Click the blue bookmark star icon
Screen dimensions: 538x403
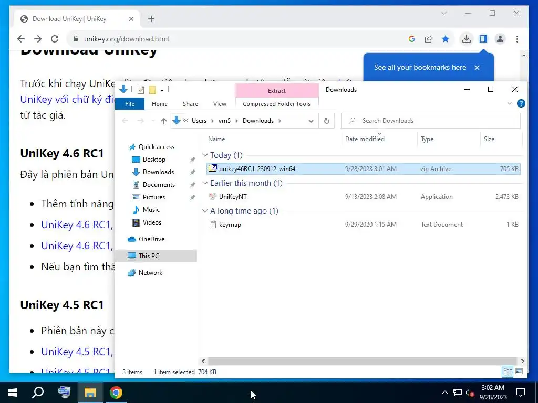pos(446,39)
